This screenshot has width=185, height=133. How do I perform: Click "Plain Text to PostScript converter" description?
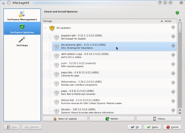pyautogui.click(x=78, y=94)
